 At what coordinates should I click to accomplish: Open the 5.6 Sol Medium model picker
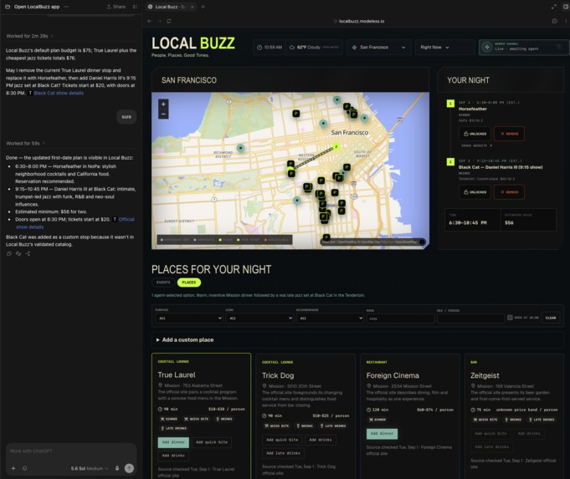(x=90, y=468)
